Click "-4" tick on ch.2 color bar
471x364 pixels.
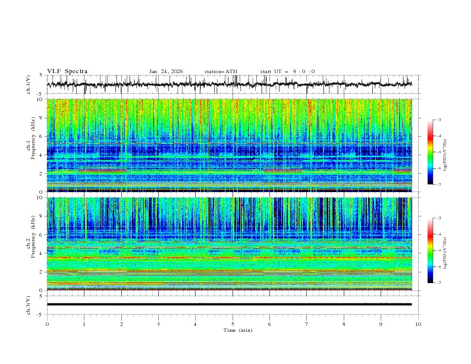click(x=438, y=234)
